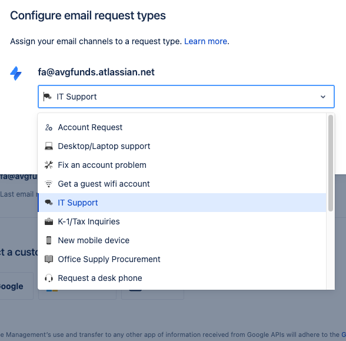This screenshot has height=341, width=346.
Task: Open the IT Support request type combo box
Action: [x=186, y=97]
